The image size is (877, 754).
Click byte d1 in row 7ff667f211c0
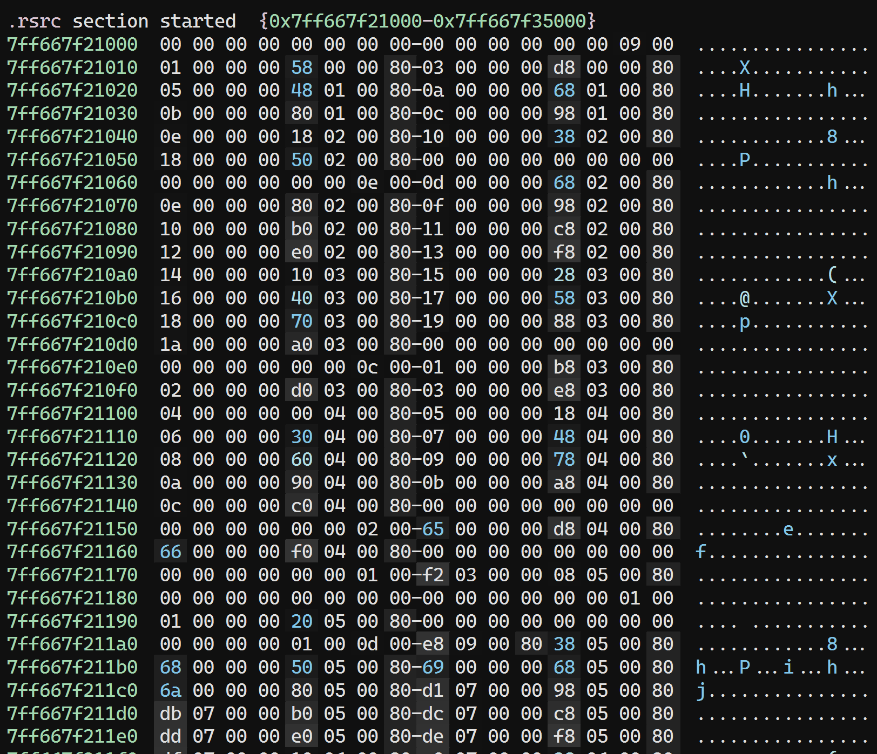tap(433, 690)
